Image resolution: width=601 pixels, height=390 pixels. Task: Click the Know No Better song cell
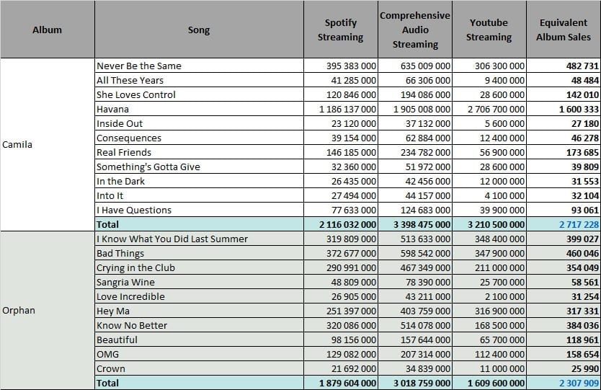click(199, 325)
